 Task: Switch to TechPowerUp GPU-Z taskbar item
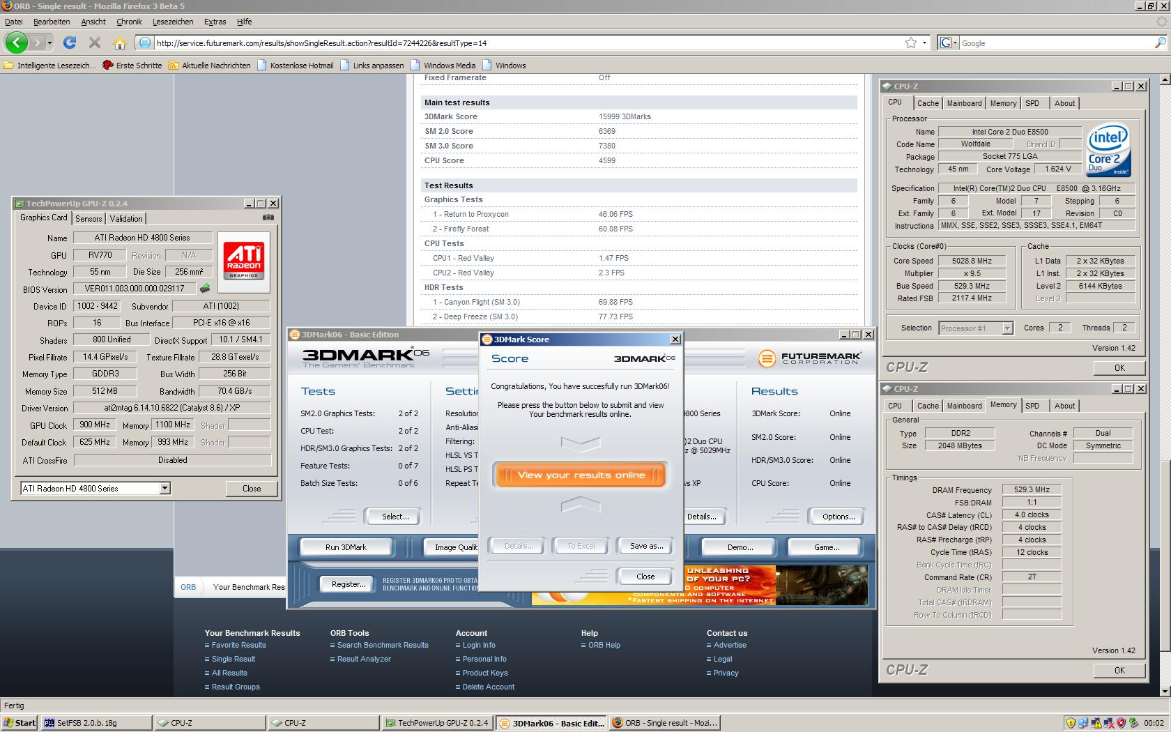437,723
